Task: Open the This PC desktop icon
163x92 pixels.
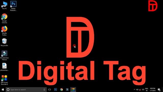Action: click(x=4, y=5)
